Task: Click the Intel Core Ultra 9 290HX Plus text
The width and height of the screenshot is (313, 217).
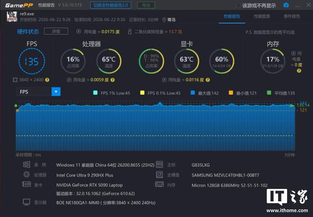Action: (84, 175)
